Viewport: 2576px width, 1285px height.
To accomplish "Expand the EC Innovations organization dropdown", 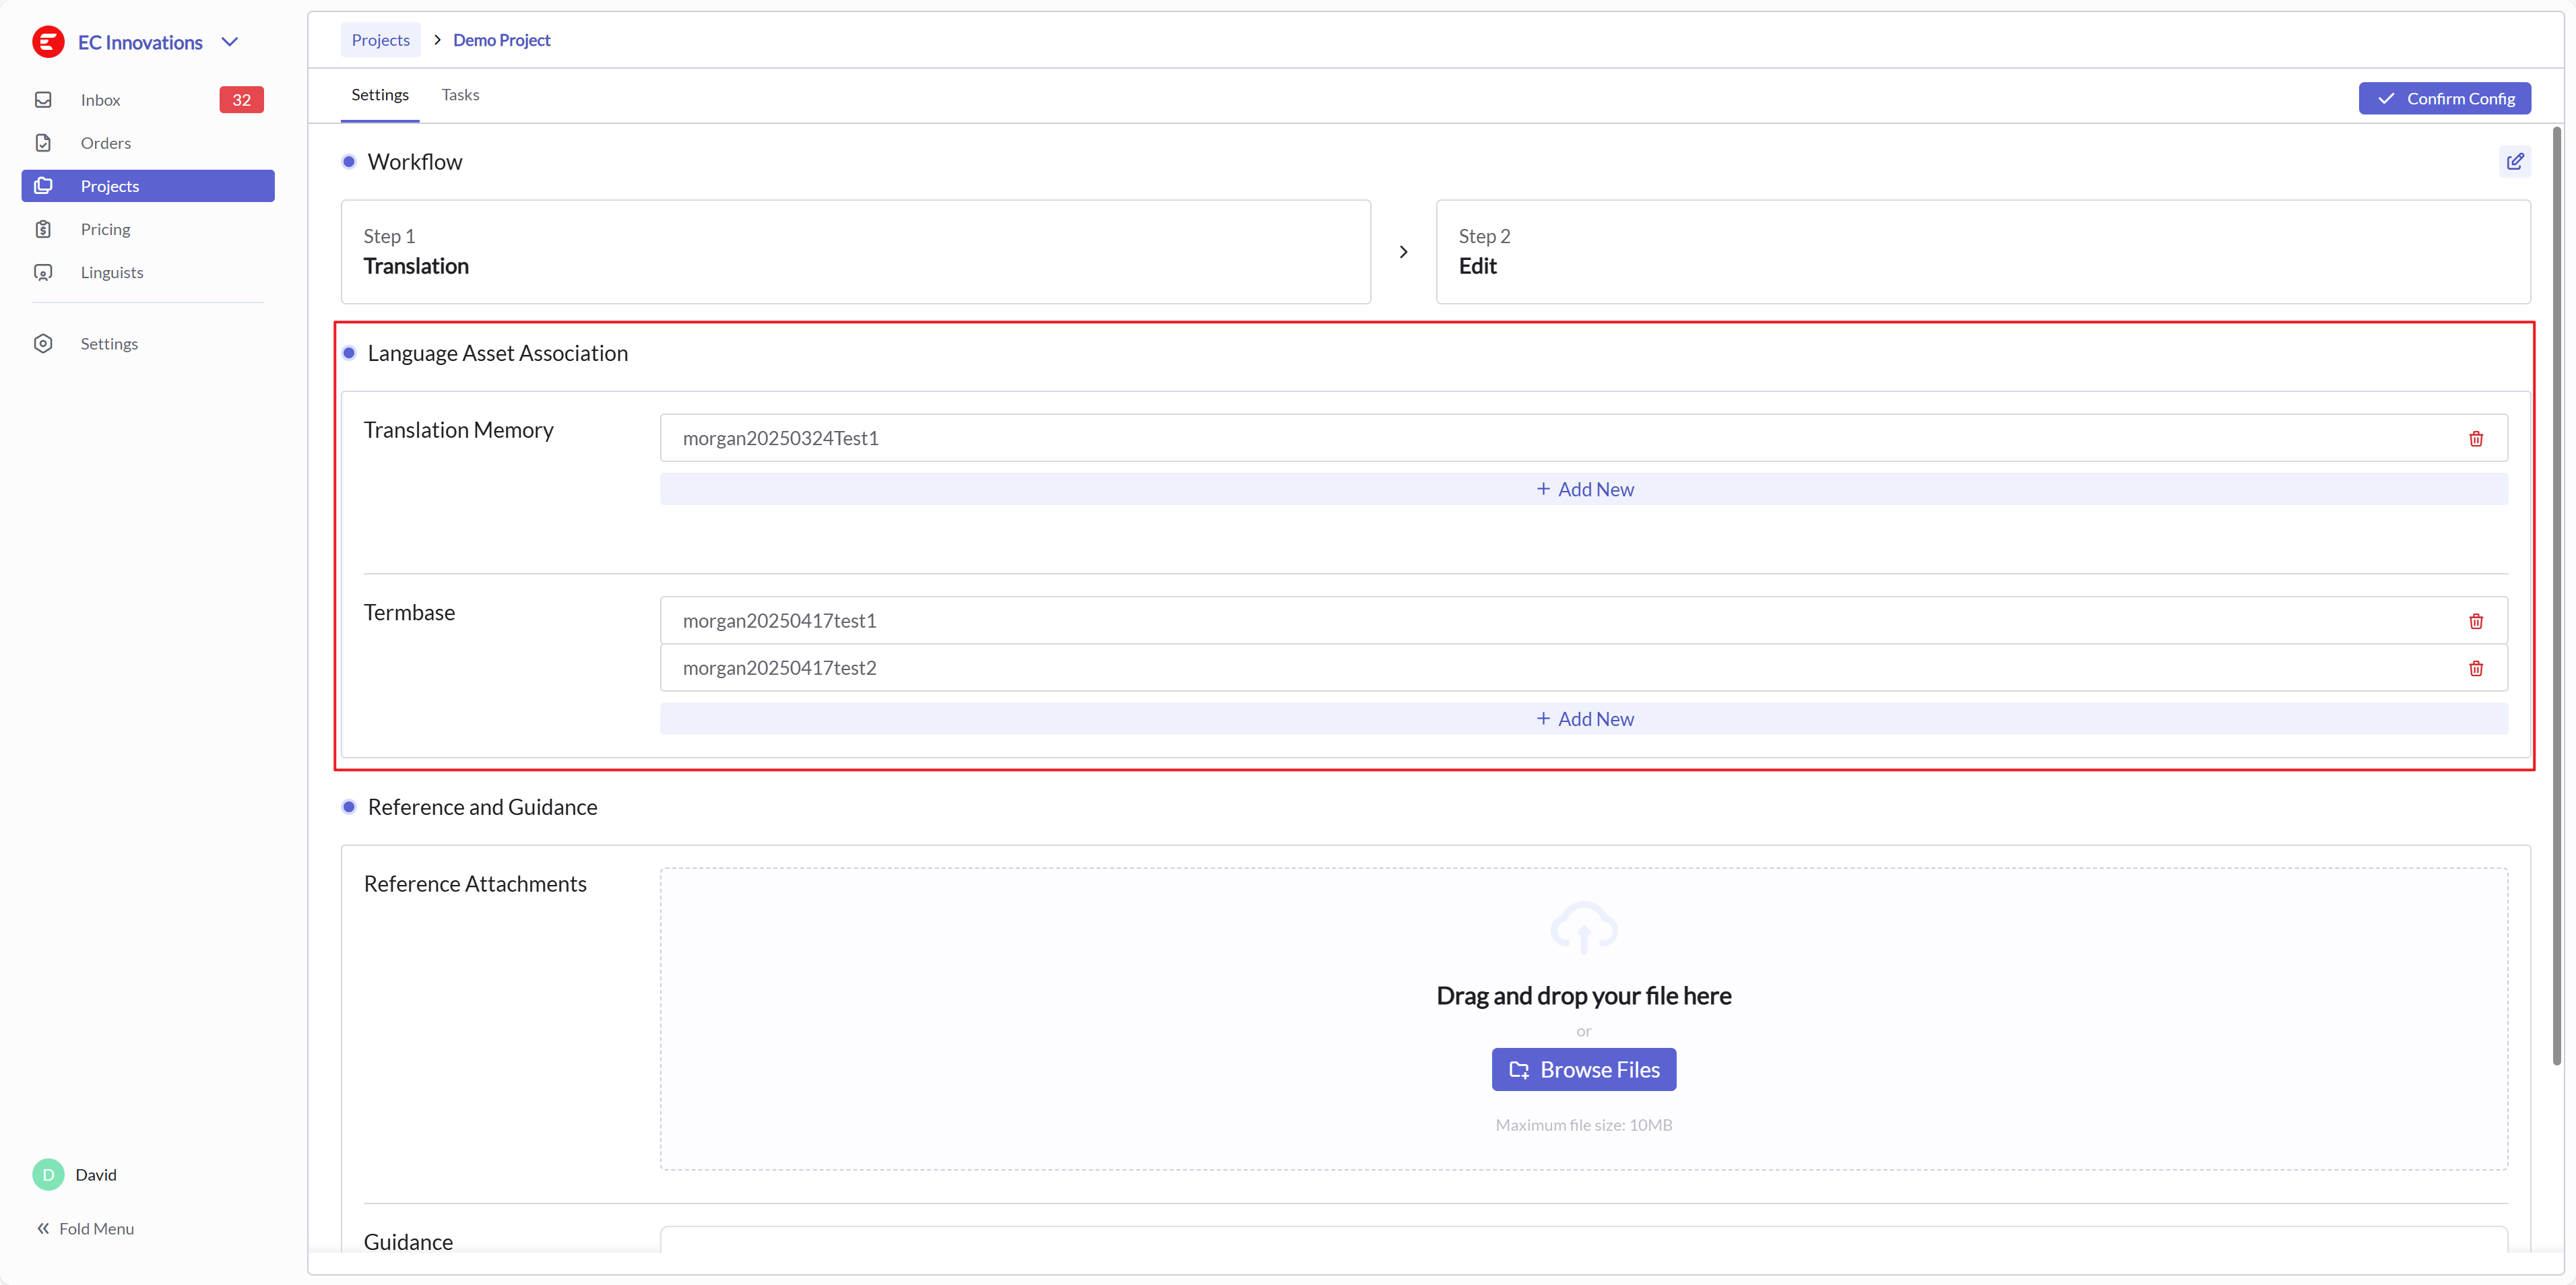I will pyautogui.click(x=230, y=42).
